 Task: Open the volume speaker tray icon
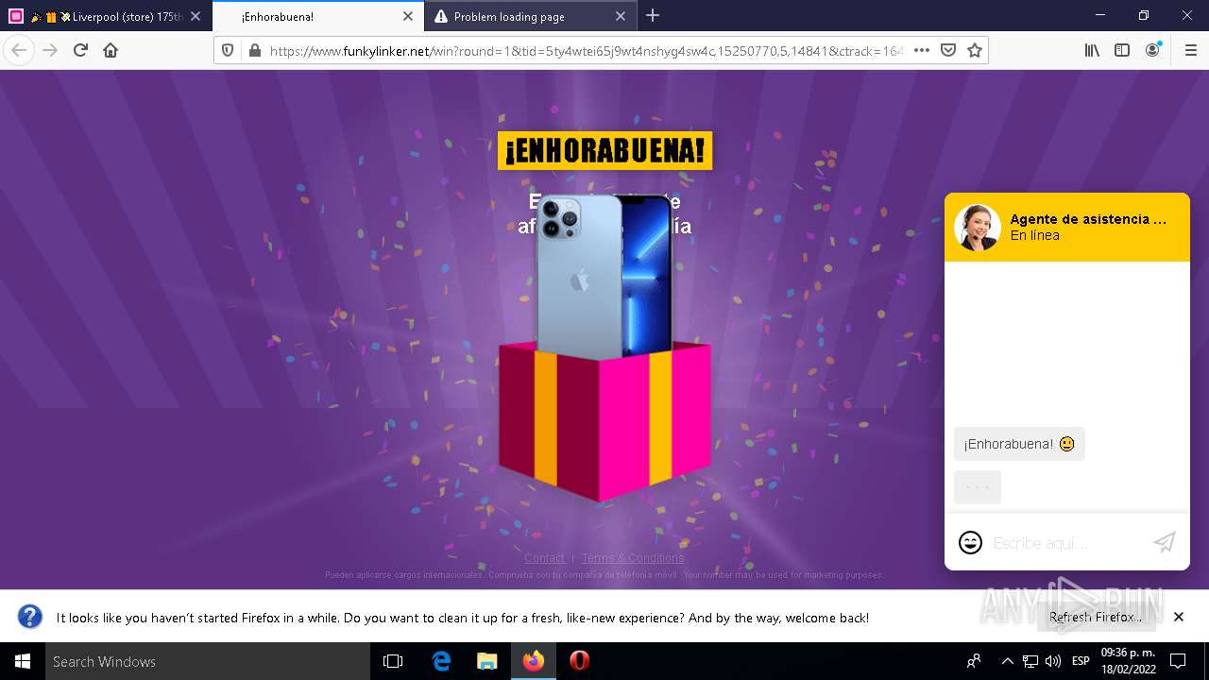point(1053,661)
